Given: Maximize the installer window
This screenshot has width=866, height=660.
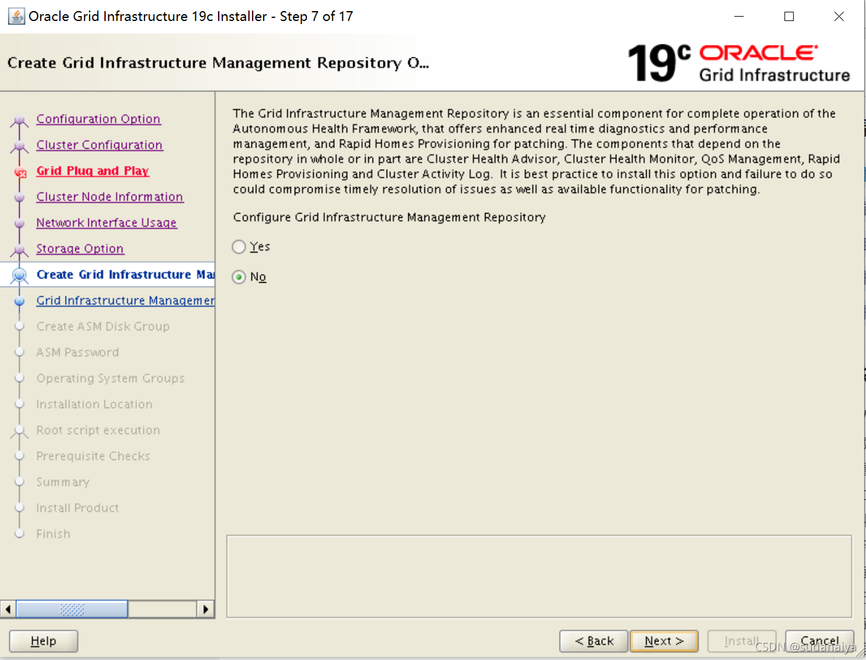Looking at the screenshot, I should pyautogui.click(x=789, y=17).
